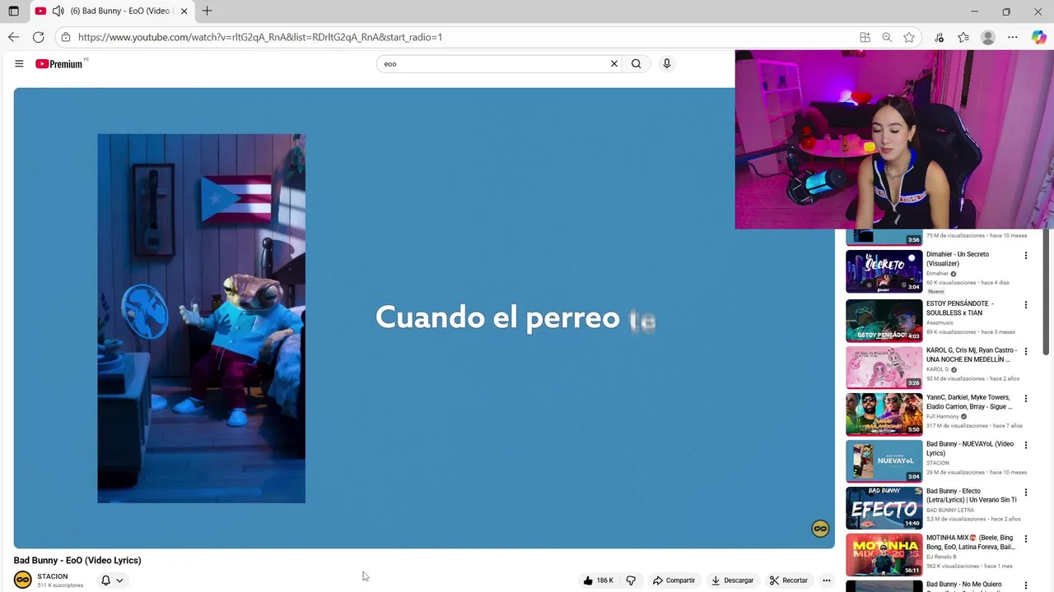Open the KAROL G UNA NOCHE EN MEDELLÍN thumbnail
Screen dimensions: 1054x592
tap(884, 368)
